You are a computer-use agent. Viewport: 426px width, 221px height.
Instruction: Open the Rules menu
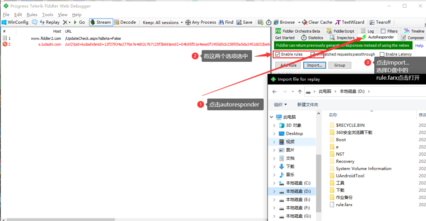click(x=32, y=14)
